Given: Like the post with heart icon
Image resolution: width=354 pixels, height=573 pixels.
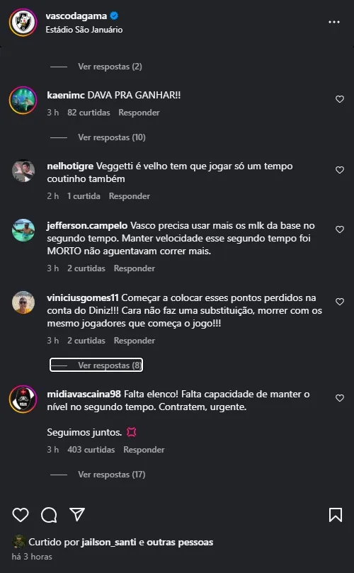Looking at the screenshot, I should (x=21, y=514).
